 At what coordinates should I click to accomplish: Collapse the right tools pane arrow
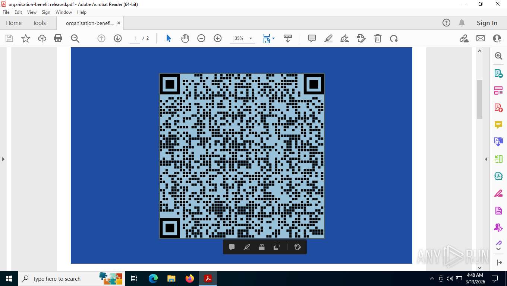[x=486, y=159]
